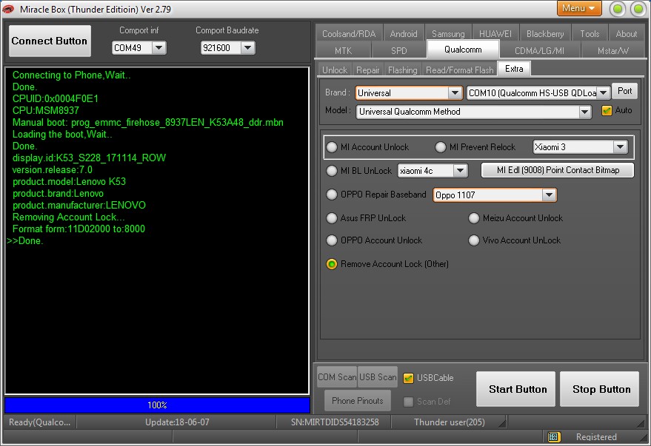Click the blue 100% progress bar
The image size is (651, 446).
tap(157, 405)
